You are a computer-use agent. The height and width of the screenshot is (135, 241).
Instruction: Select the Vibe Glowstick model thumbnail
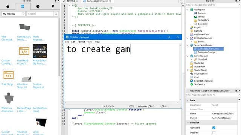pyautogui.click(x=7, y=27)
